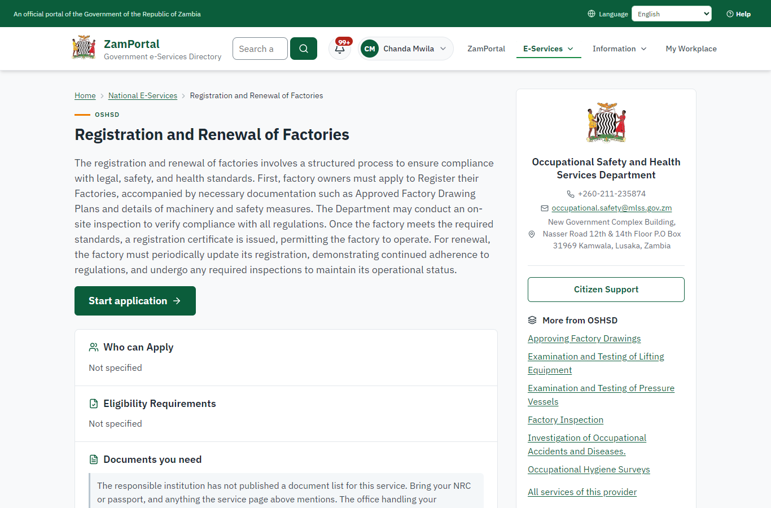Viewport: 771px width, 508px height.
Task: Click the Eligibility Requirements heading
Action: (160, 404)
